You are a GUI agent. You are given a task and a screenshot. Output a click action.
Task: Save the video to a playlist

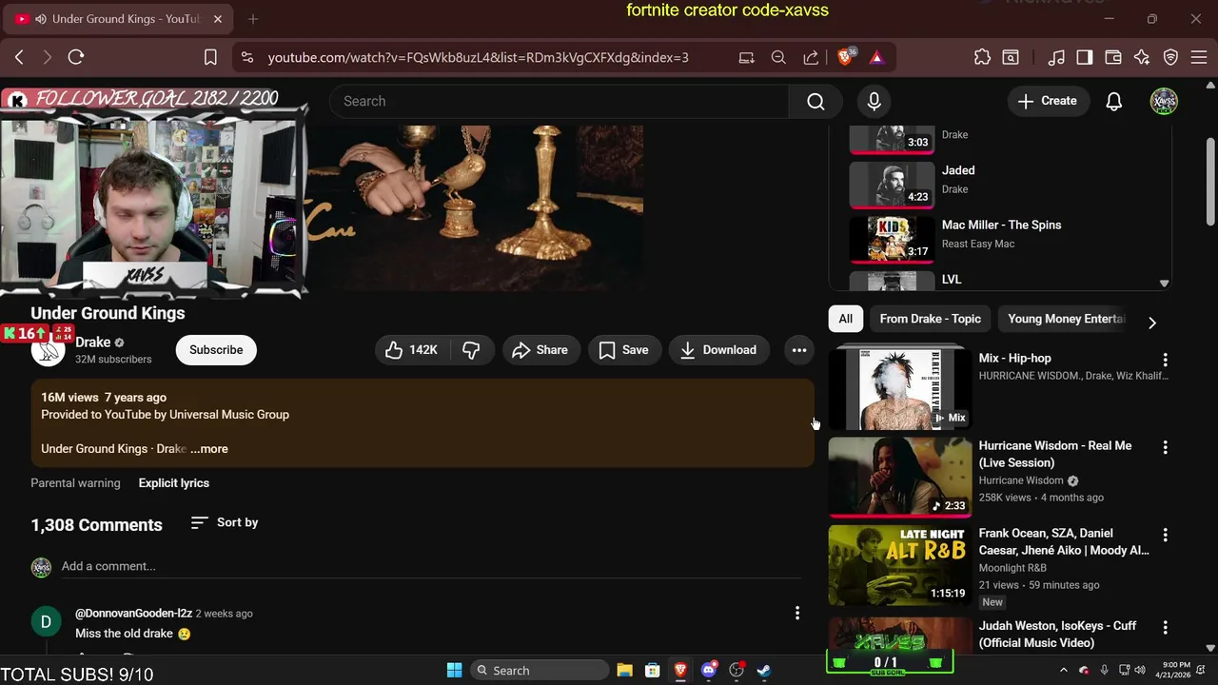tap(624, 350)
